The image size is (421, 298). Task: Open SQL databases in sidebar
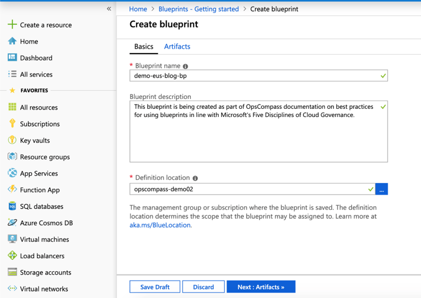pos(42,207)
